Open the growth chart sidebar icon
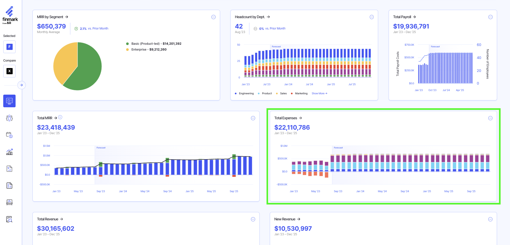Viewport: 510px width, 245px height. [x=9, y=152]
